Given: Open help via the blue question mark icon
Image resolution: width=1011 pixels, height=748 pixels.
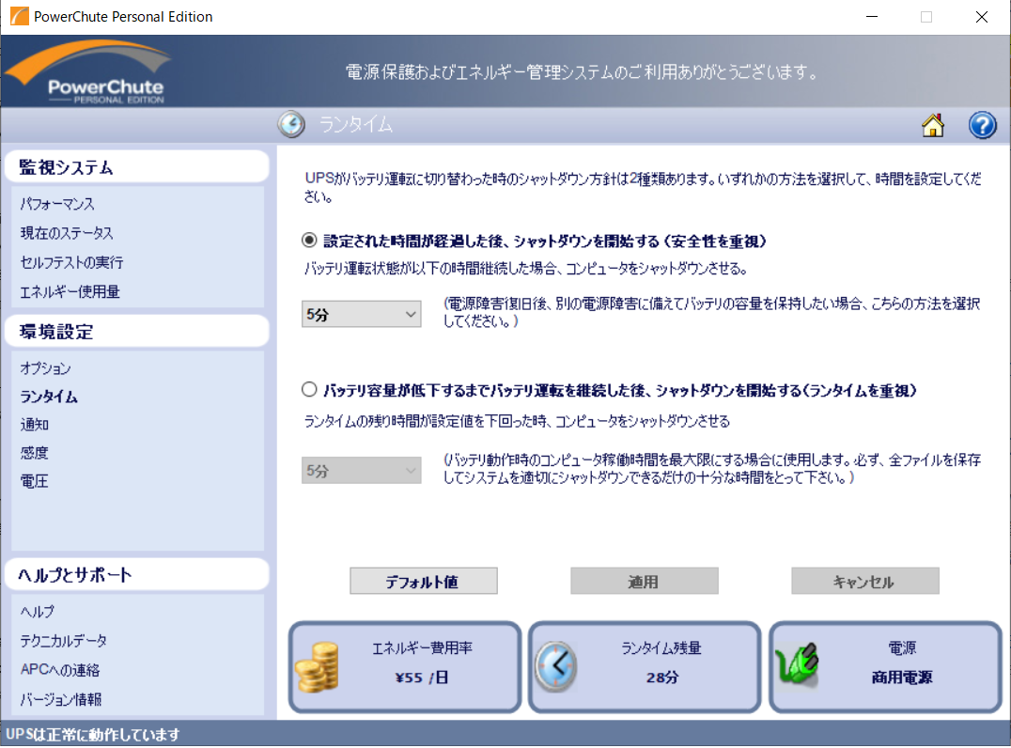Looking at the screenshot, I should [983, 125].
